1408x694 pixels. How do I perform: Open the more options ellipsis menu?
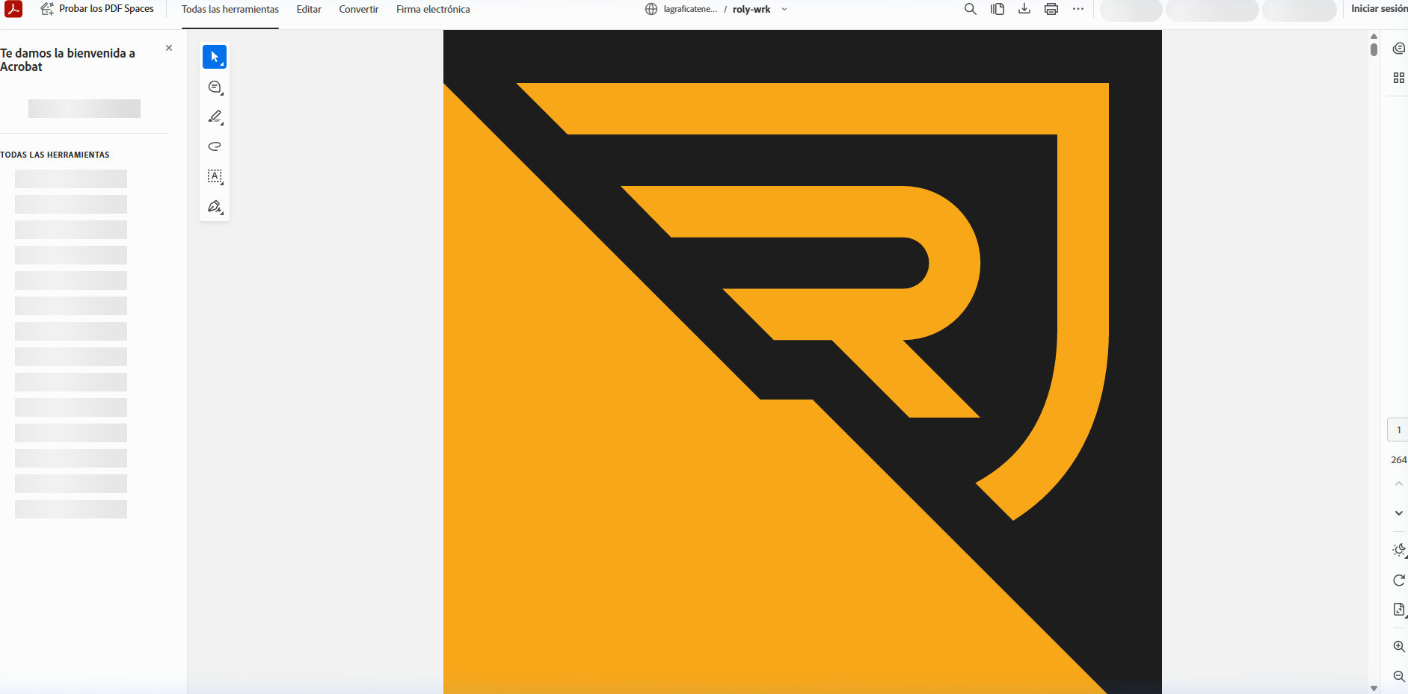(1078, 9)
